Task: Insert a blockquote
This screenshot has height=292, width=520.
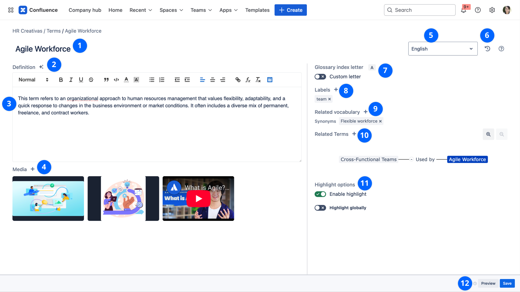Action: 106,80
